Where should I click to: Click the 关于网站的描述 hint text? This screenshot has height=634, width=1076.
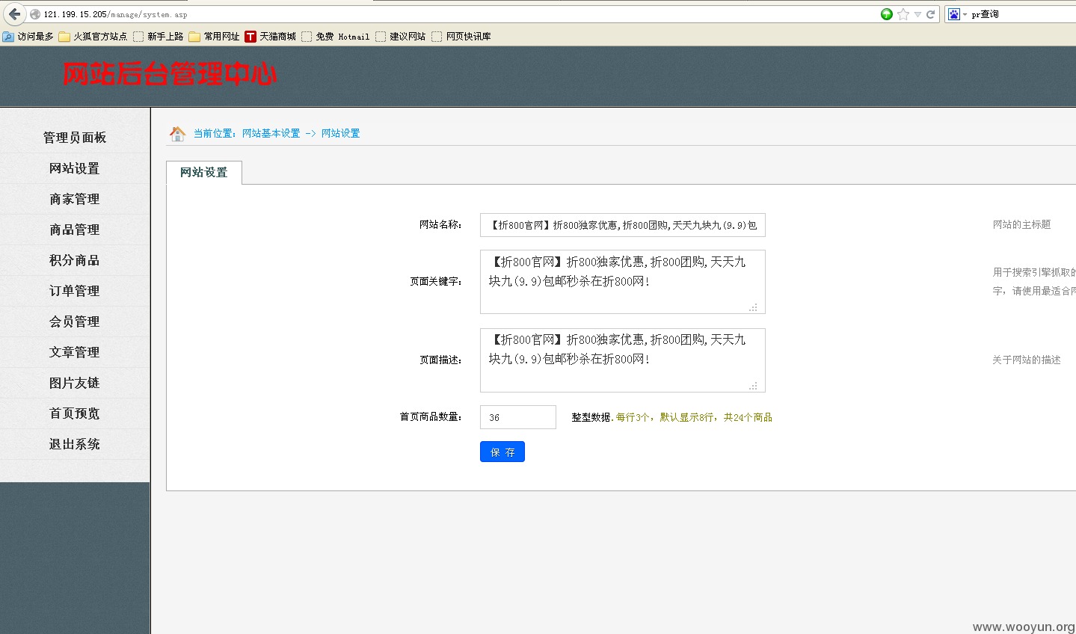[1027, 360]
